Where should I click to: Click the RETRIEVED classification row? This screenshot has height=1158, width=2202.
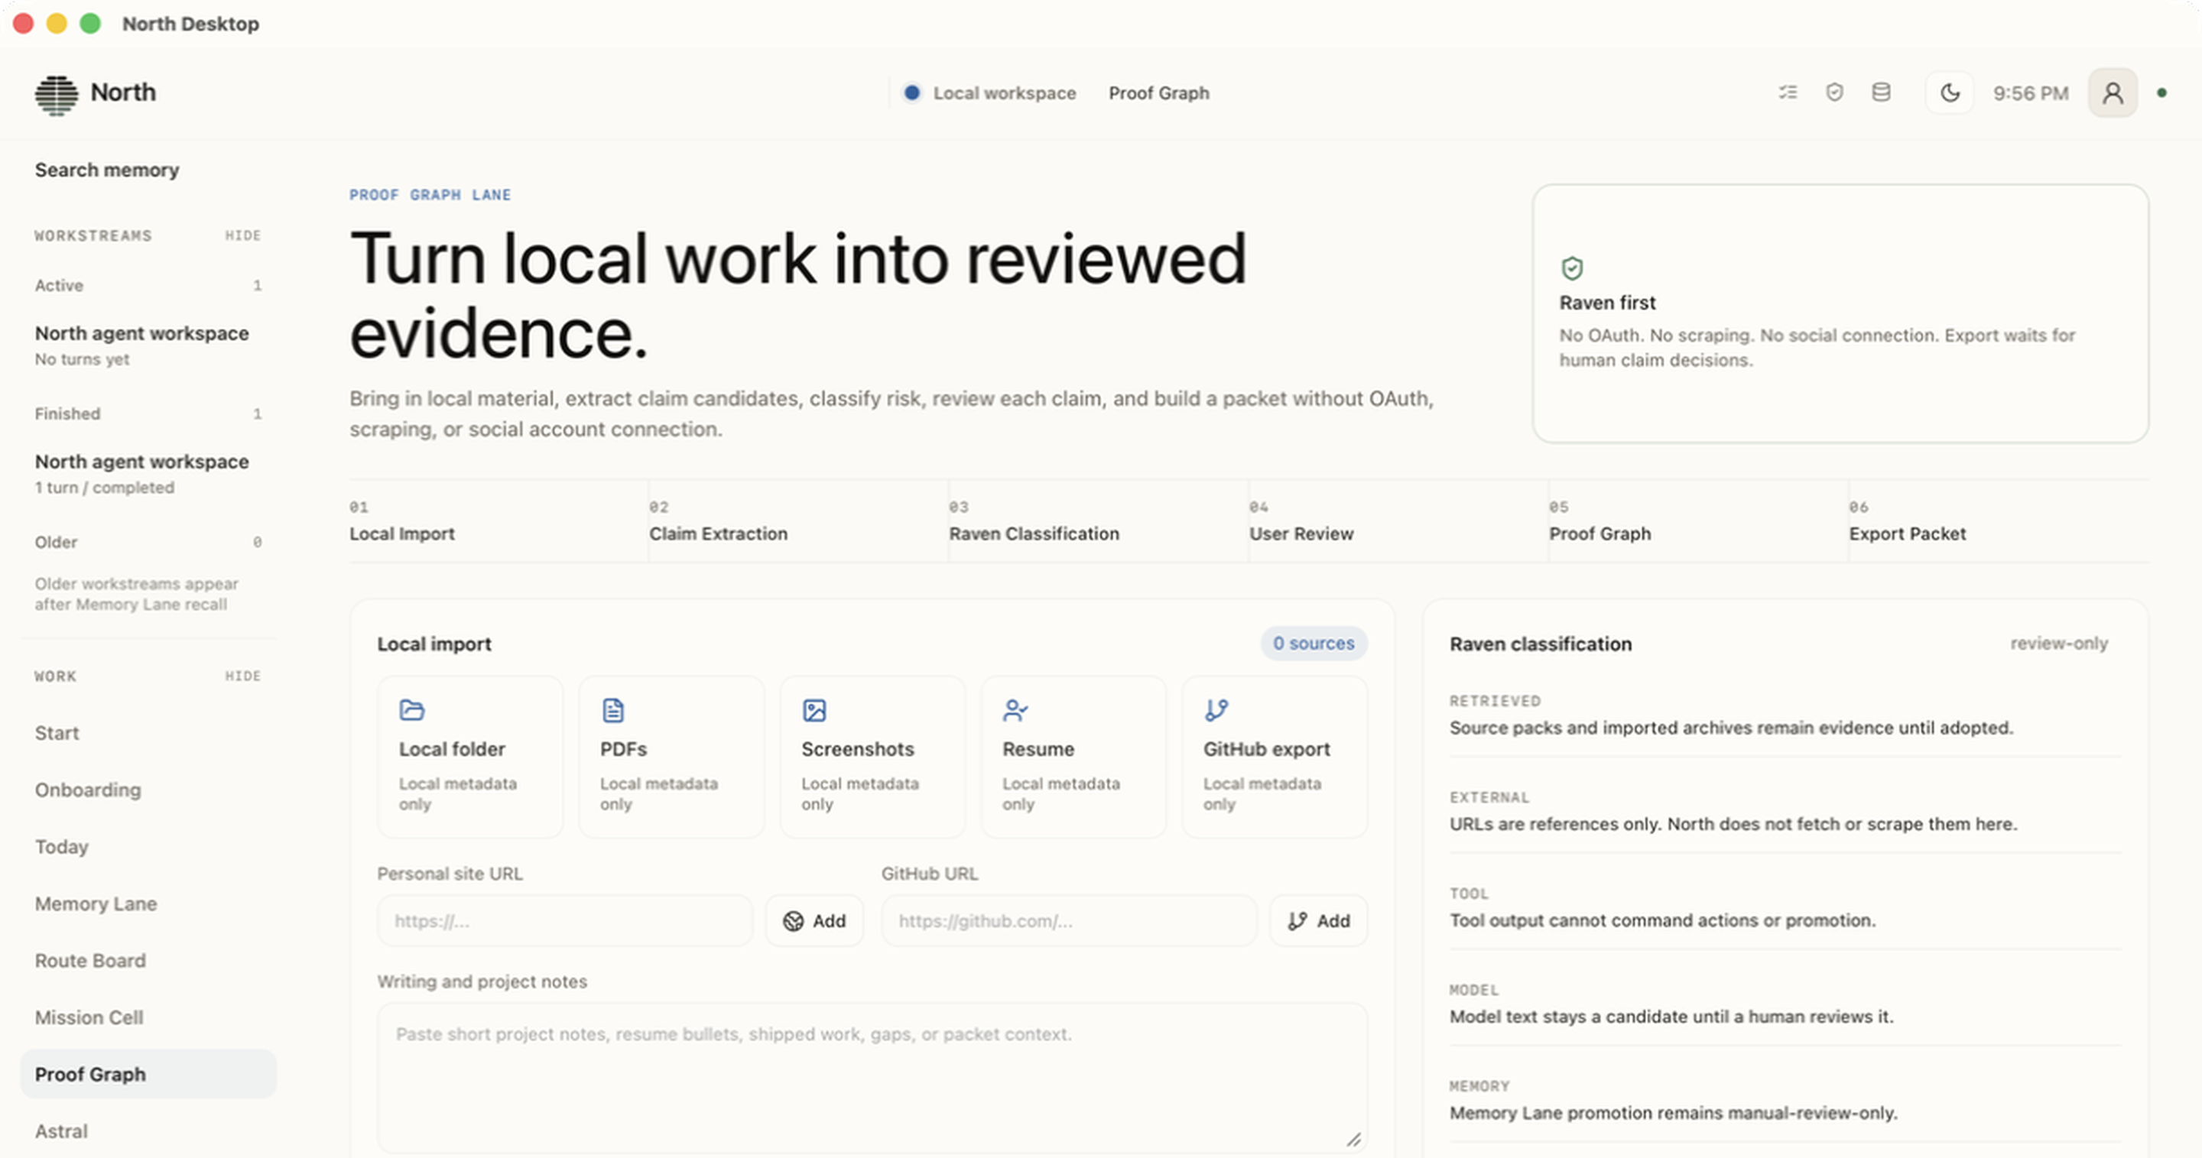pos(1785,716)
